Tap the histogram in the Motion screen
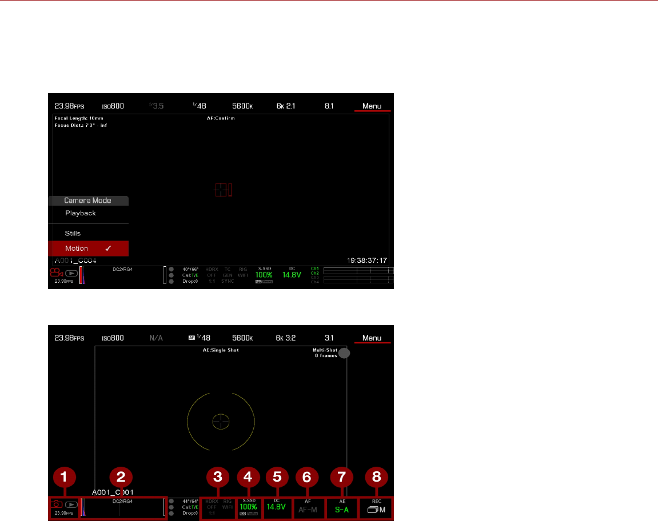Screen dimensions: 658x521 [122, 275]
